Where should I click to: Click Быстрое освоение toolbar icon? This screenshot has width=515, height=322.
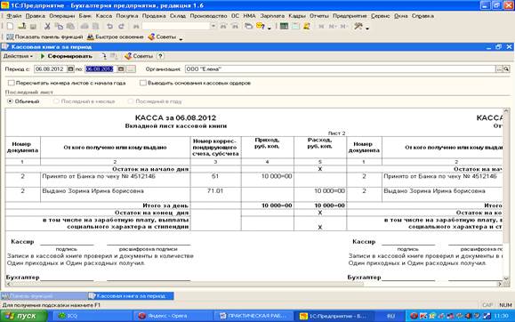pyautogui.click(x=115, y=37)
